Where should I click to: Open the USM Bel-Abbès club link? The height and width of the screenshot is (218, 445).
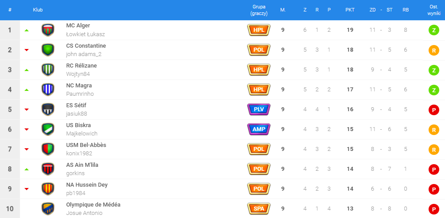(x=86, y=145)
